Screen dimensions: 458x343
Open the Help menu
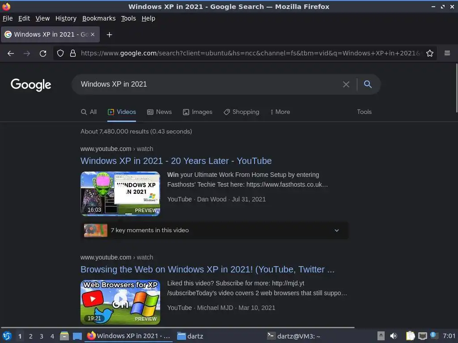click(x=148, y=18)
